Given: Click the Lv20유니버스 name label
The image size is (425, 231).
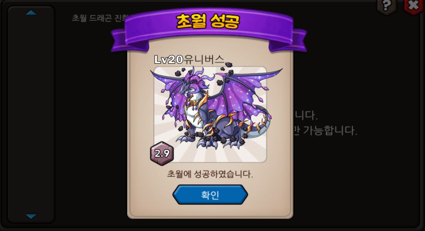Looking at the screenshot, I should (x=189, y=59).
